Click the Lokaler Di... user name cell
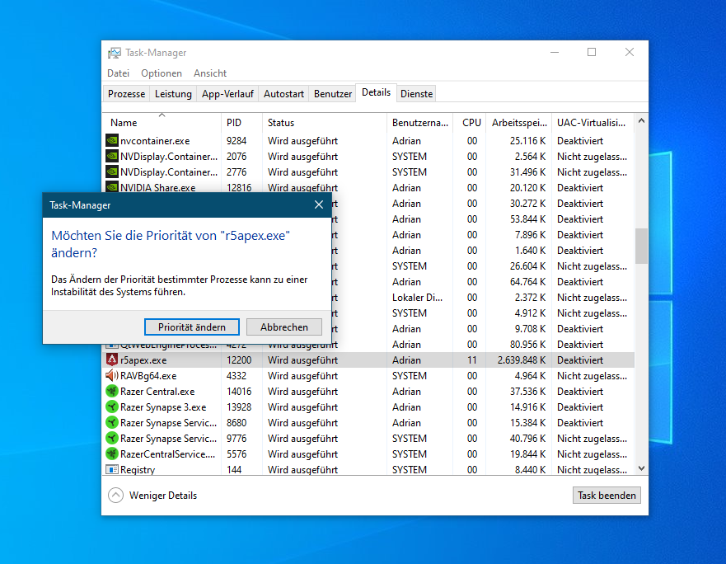The height and width of the screenshot is (564, 726). click(x=417, y=297)
